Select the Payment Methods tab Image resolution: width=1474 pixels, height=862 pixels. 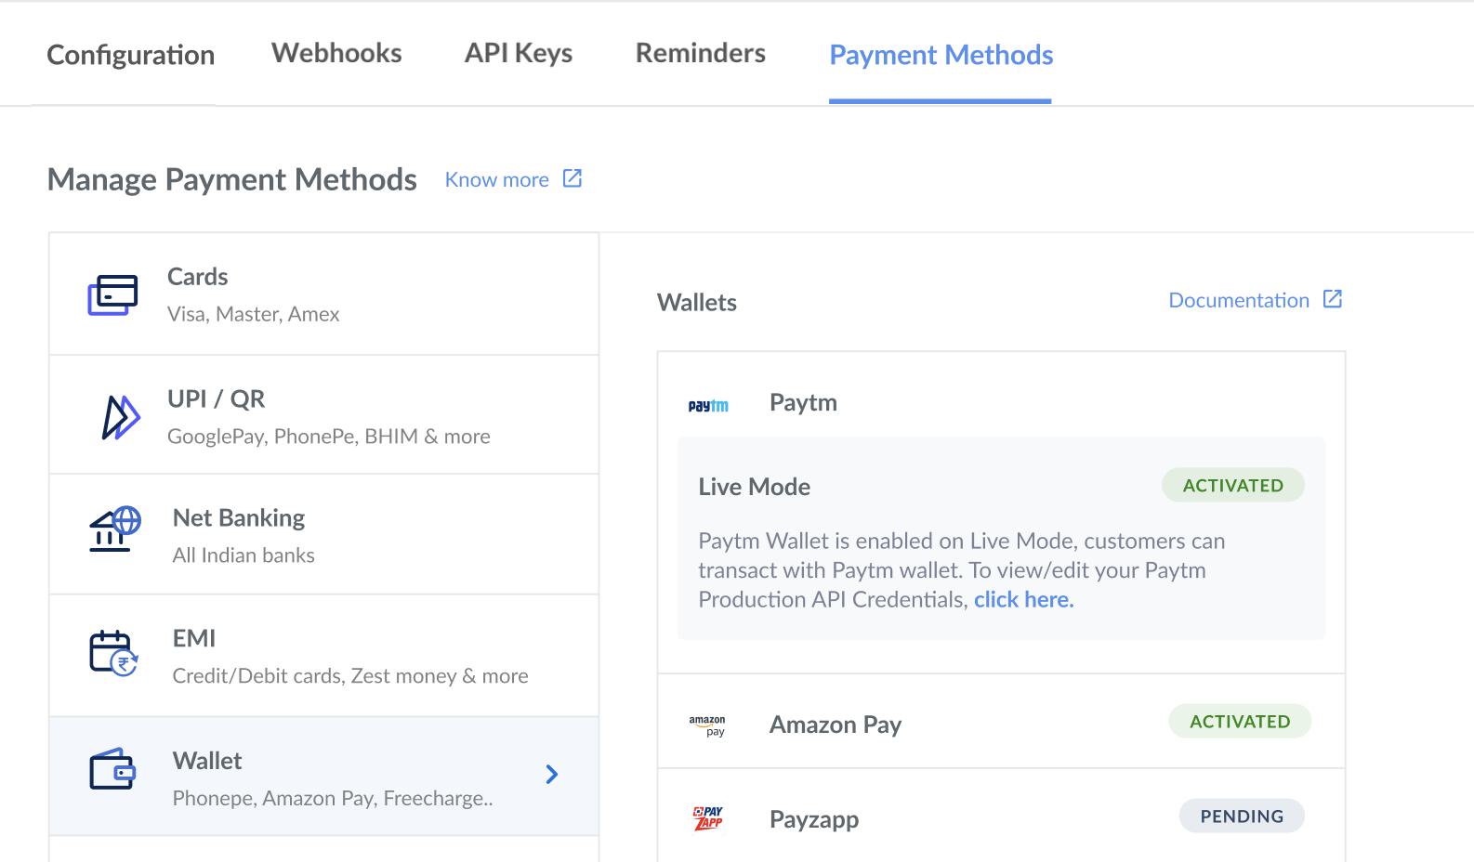pyautogui.click(x=941, y=55)
